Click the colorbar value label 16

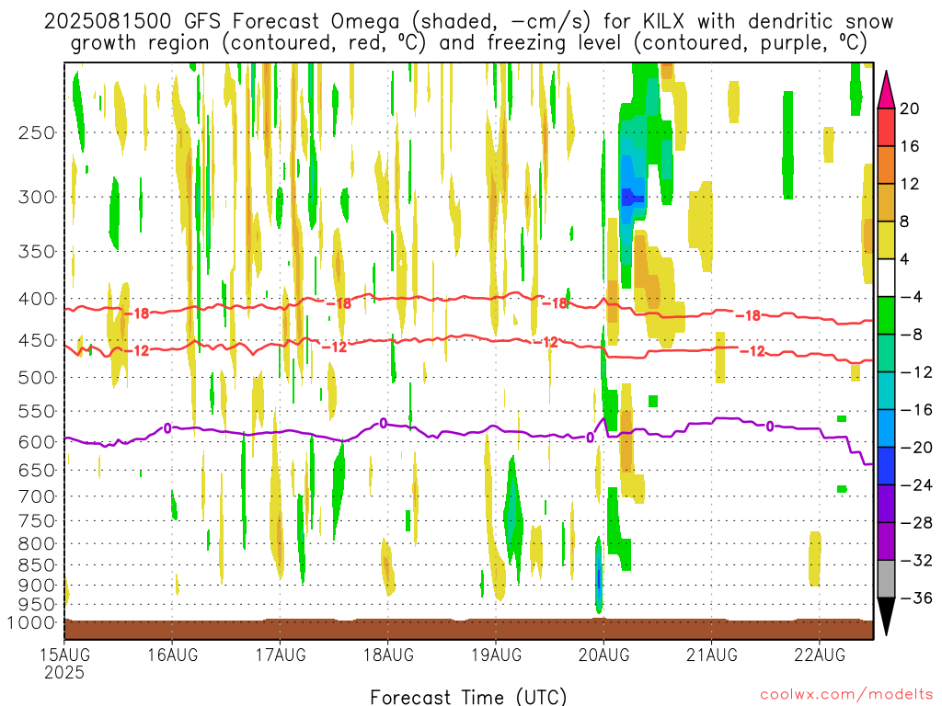910,146
